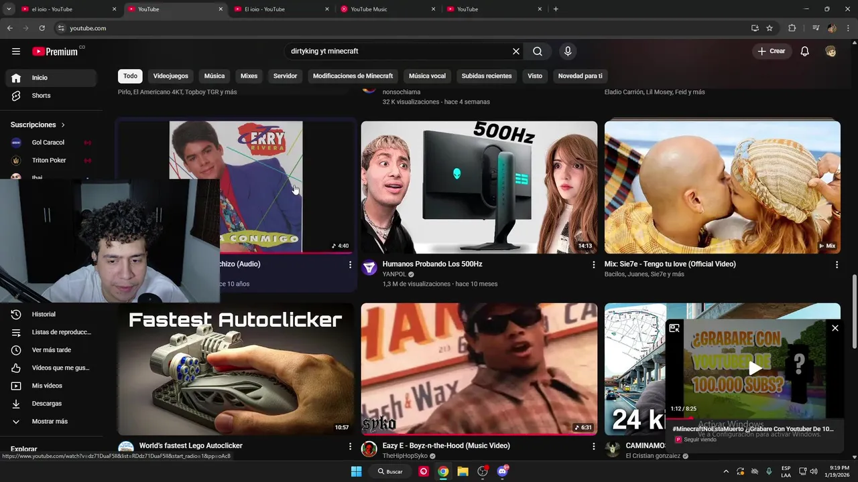Image resolution: width=858 pixels, height=482 pixels.
Task: Expand the Suscripciones section chevron
Action: 63,125
